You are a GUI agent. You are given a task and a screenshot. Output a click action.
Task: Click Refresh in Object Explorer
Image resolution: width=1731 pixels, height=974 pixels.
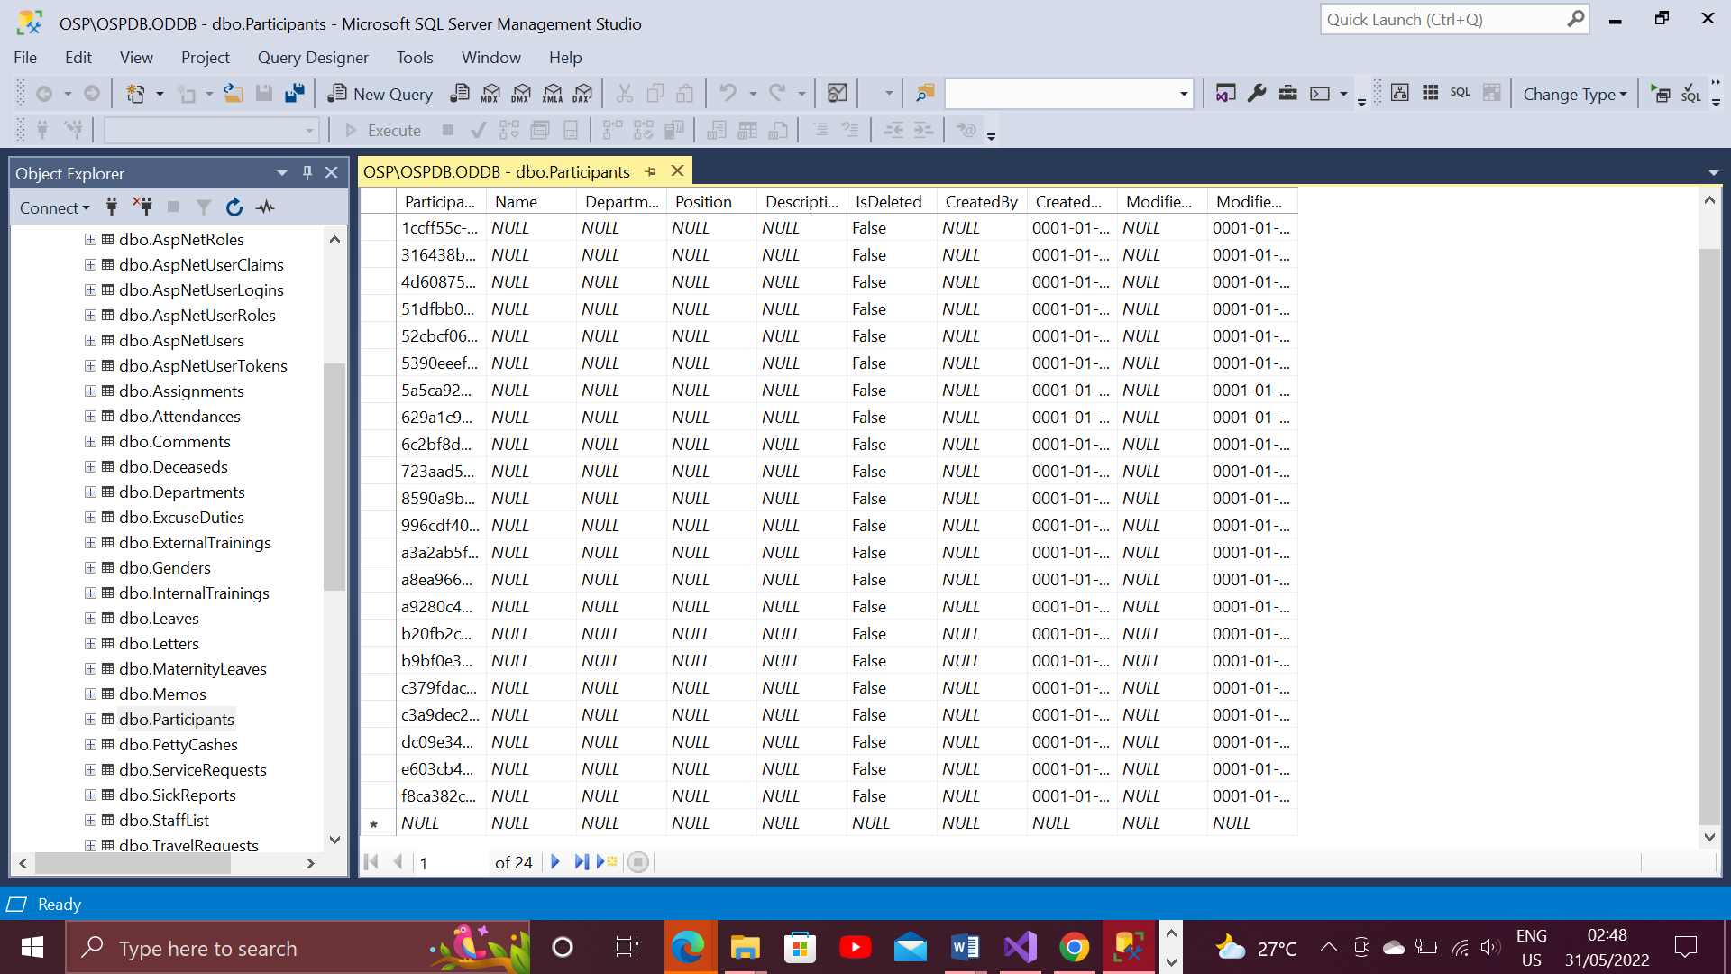[x=234, y=207]
